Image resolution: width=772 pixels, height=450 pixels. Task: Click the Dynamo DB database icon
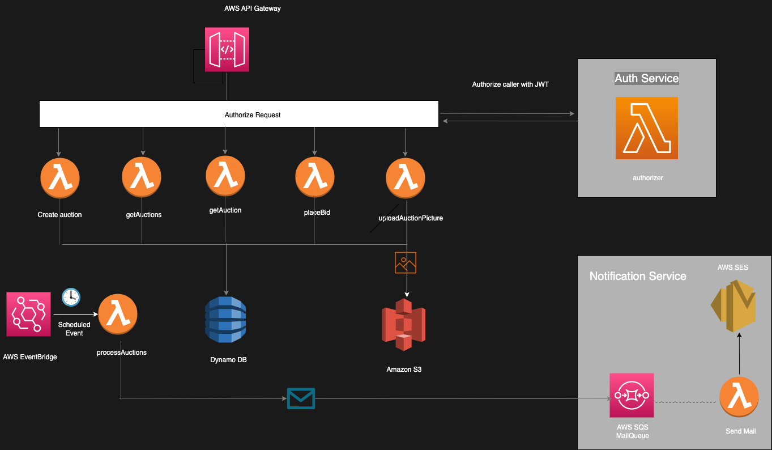click(x=225, y=320)
